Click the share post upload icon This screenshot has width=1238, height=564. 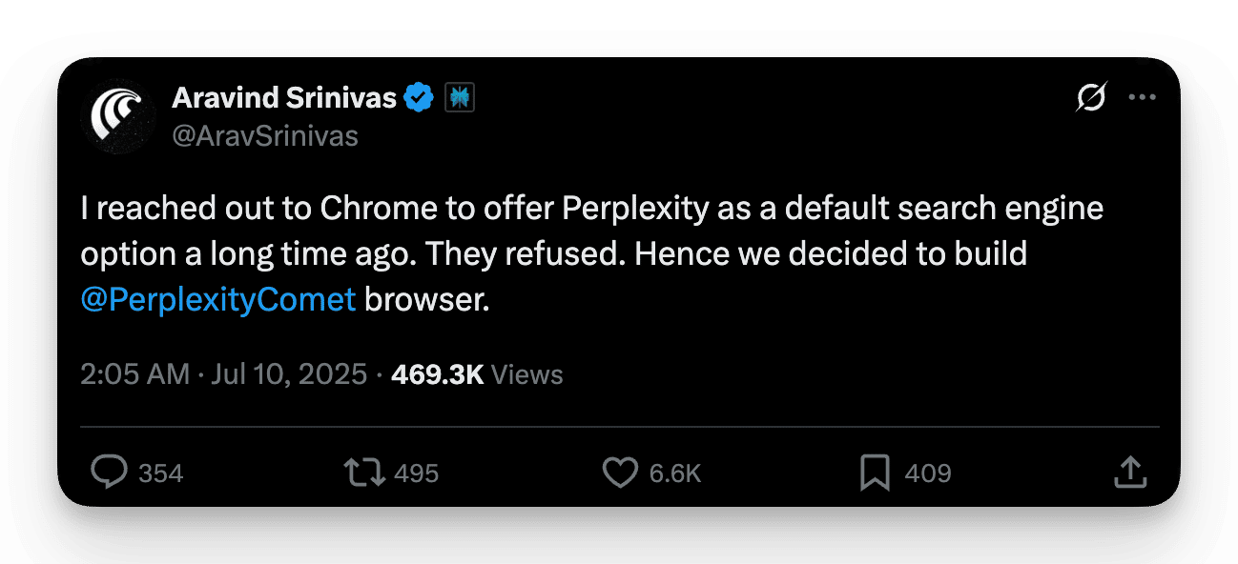[1129, 473]
